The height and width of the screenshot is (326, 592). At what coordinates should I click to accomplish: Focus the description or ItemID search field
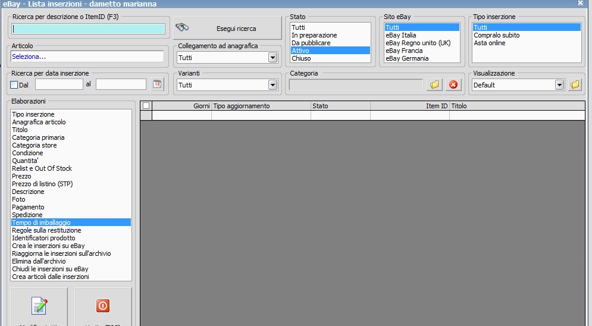(x=89, y=29)
